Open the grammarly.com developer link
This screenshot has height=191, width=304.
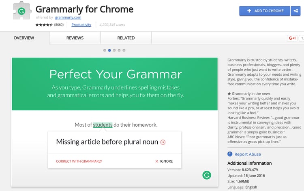point(68,18)
